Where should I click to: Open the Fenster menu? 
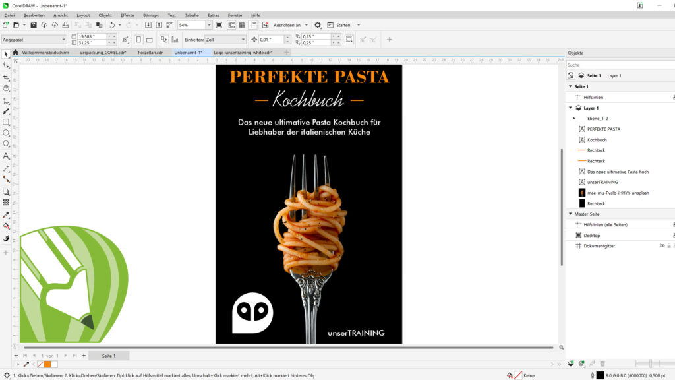coord(235,15)
